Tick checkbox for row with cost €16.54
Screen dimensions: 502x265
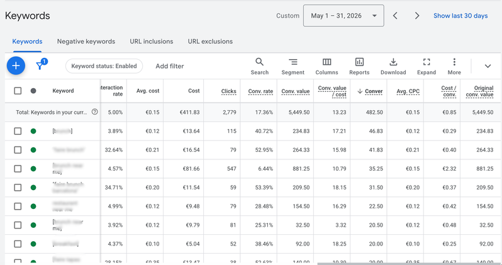(18, 150)
